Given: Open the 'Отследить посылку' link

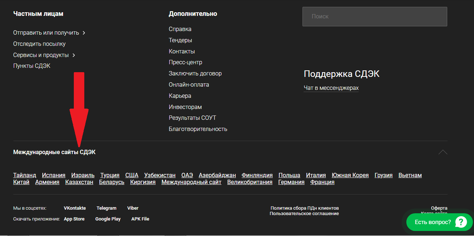Looking at the screenshot, I should 39,44.
